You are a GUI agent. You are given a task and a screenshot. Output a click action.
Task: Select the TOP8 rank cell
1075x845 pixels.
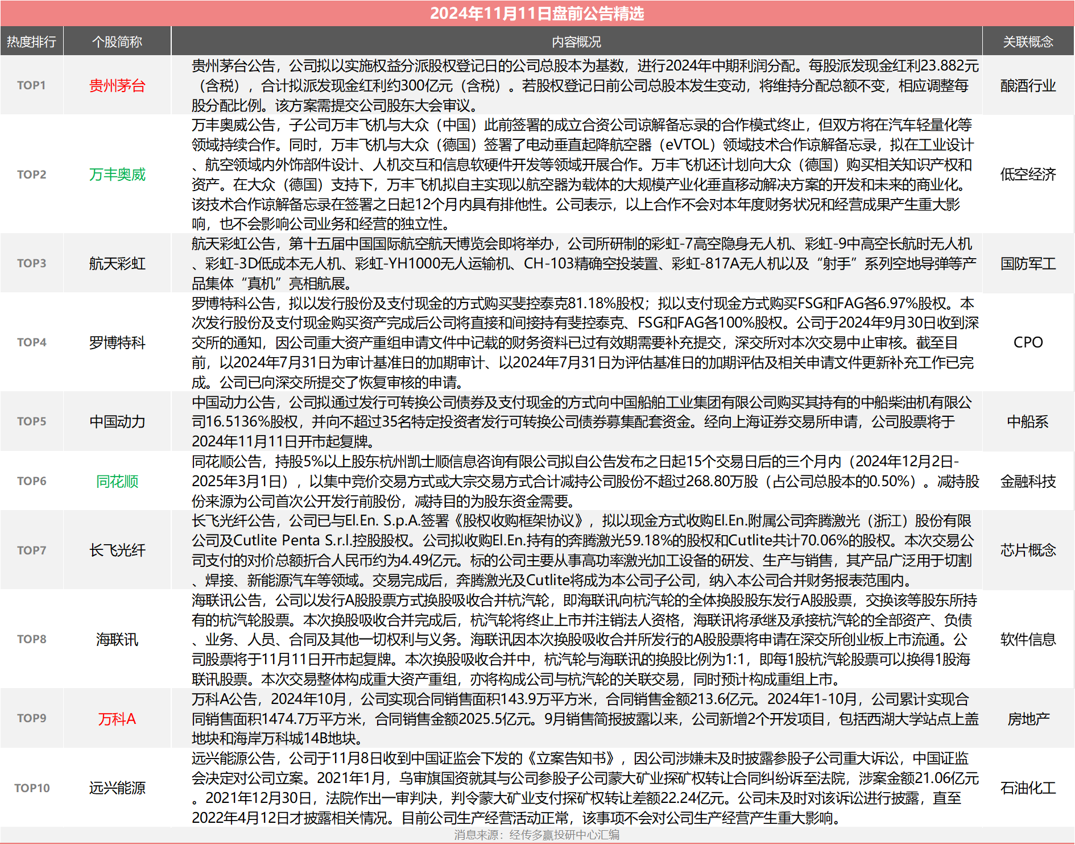click(31, 639)
